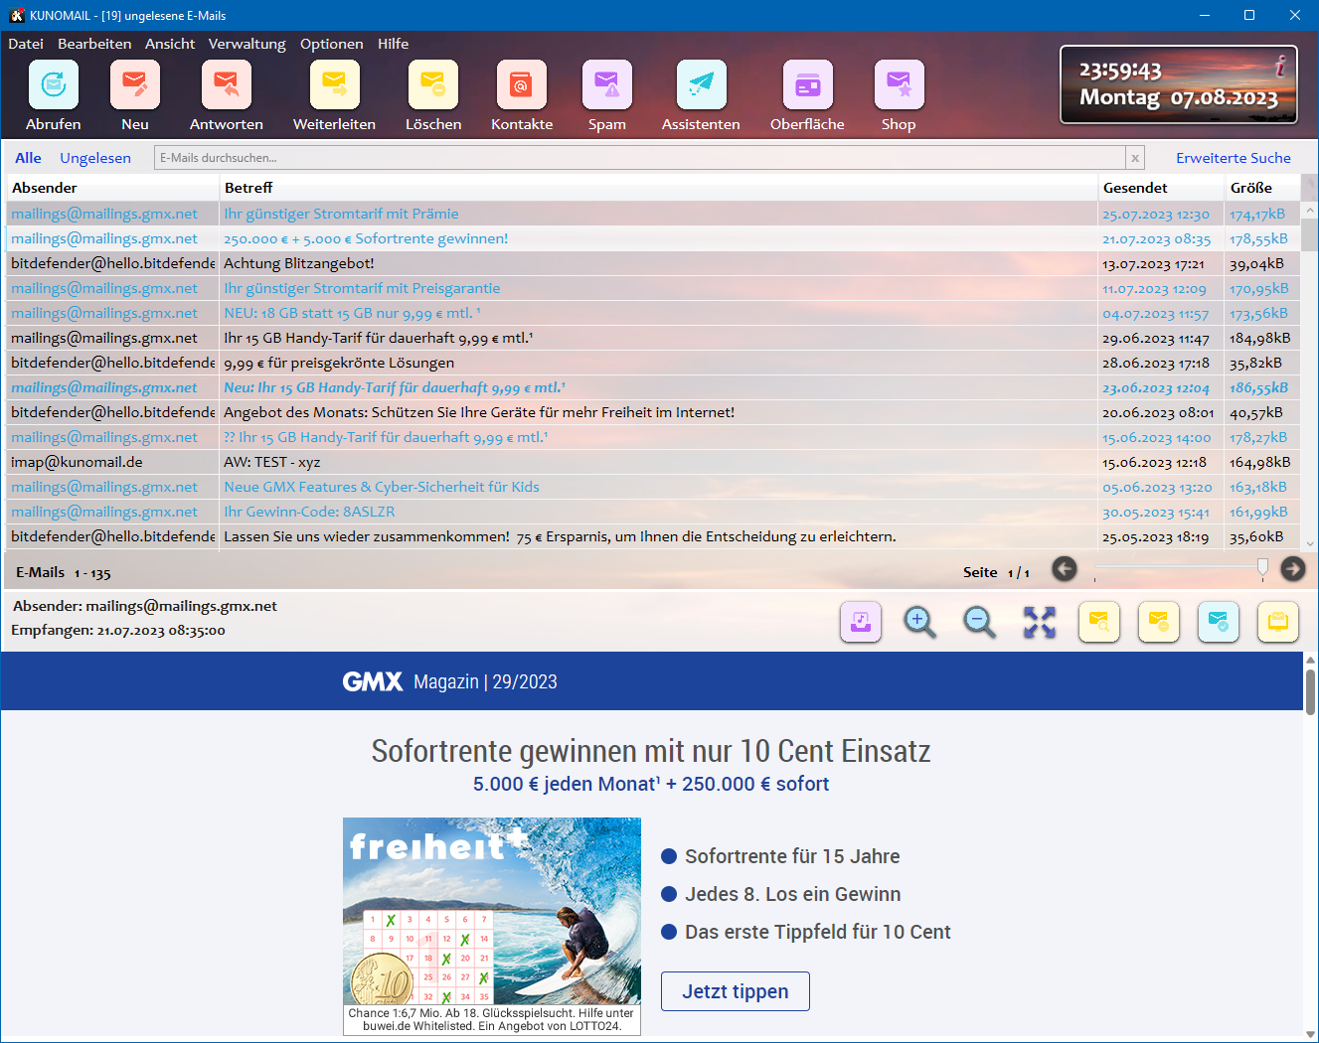Click the envelope on monitor icon

[x=1278, y=623]
